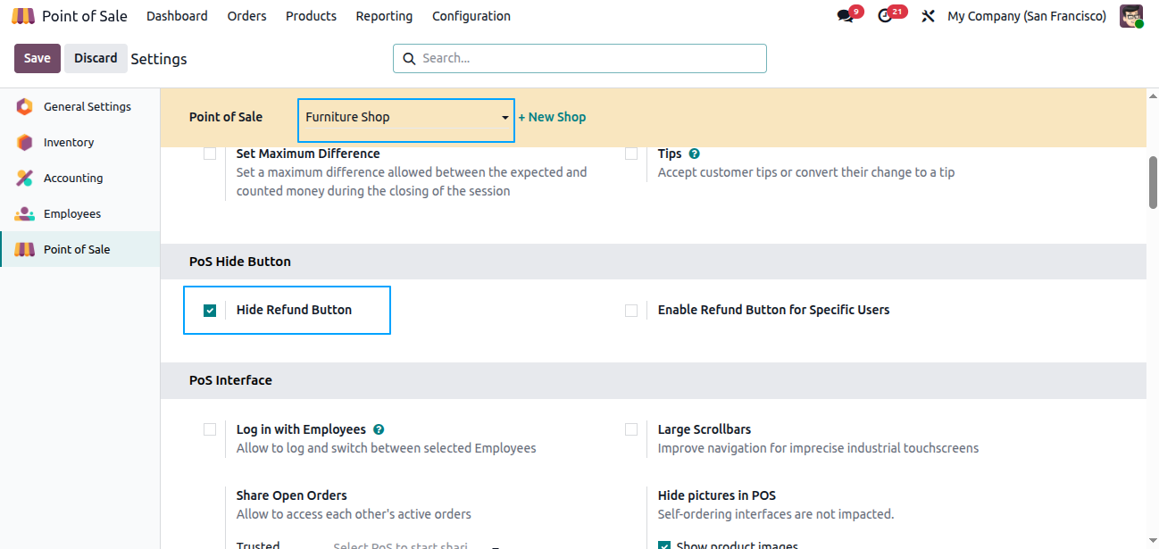Enable the Set Maximum Difference checkbox

point(210,154)
